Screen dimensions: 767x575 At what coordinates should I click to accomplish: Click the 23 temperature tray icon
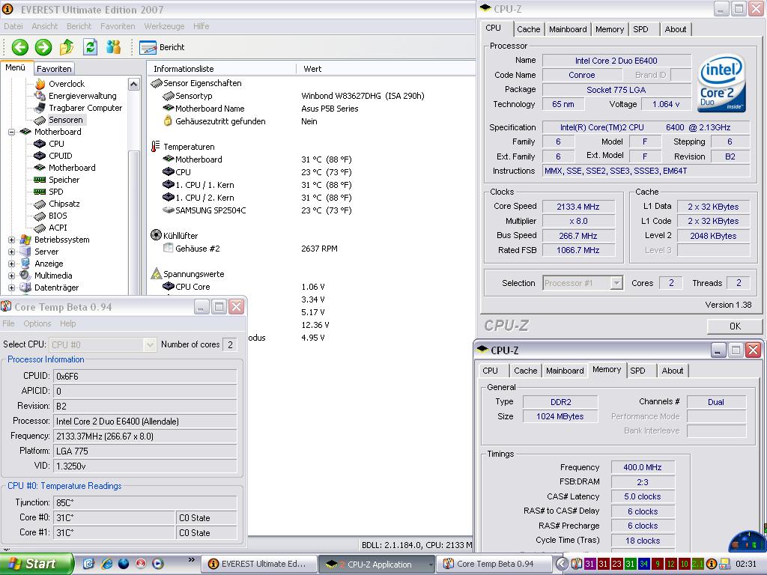click(616, 565)
